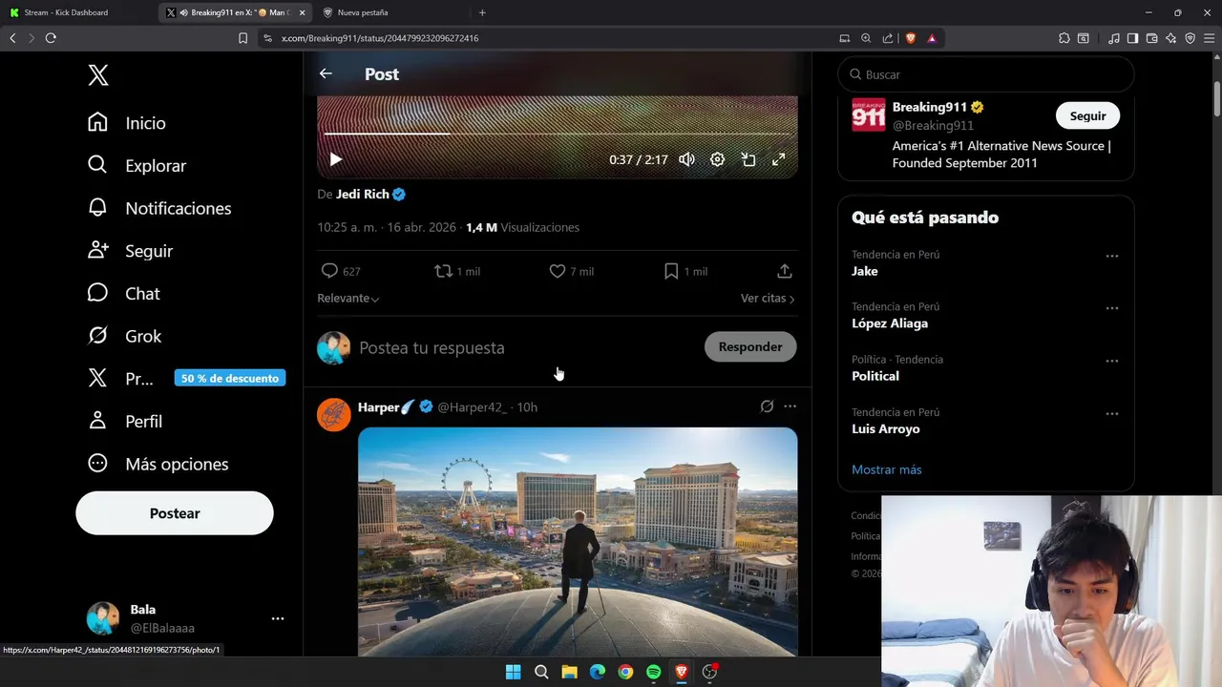Open Leo AI sparkle icon

tap(1170, 38)
